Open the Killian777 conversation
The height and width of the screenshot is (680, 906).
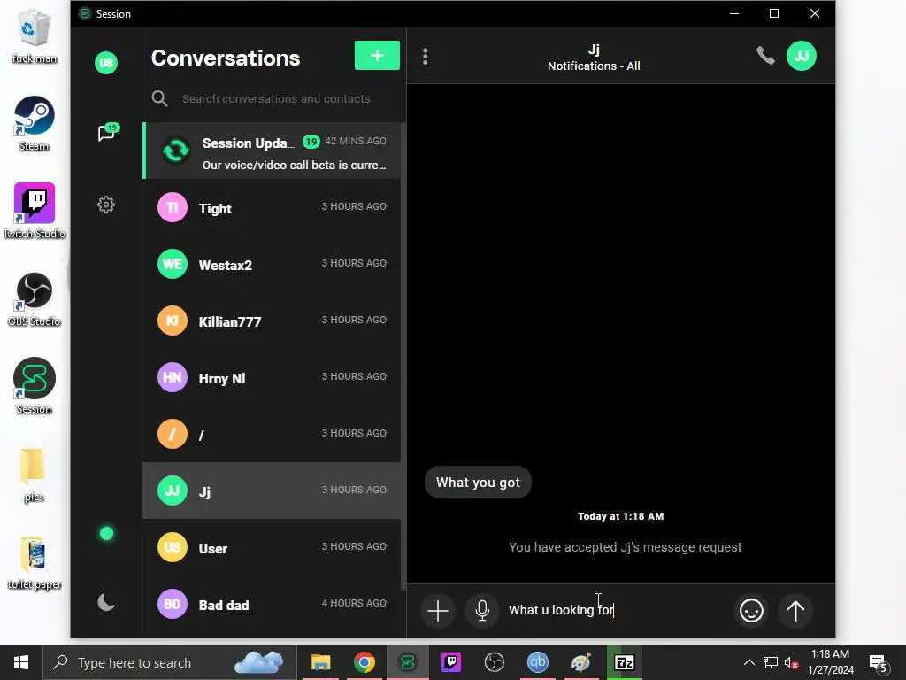coord(272,321)
